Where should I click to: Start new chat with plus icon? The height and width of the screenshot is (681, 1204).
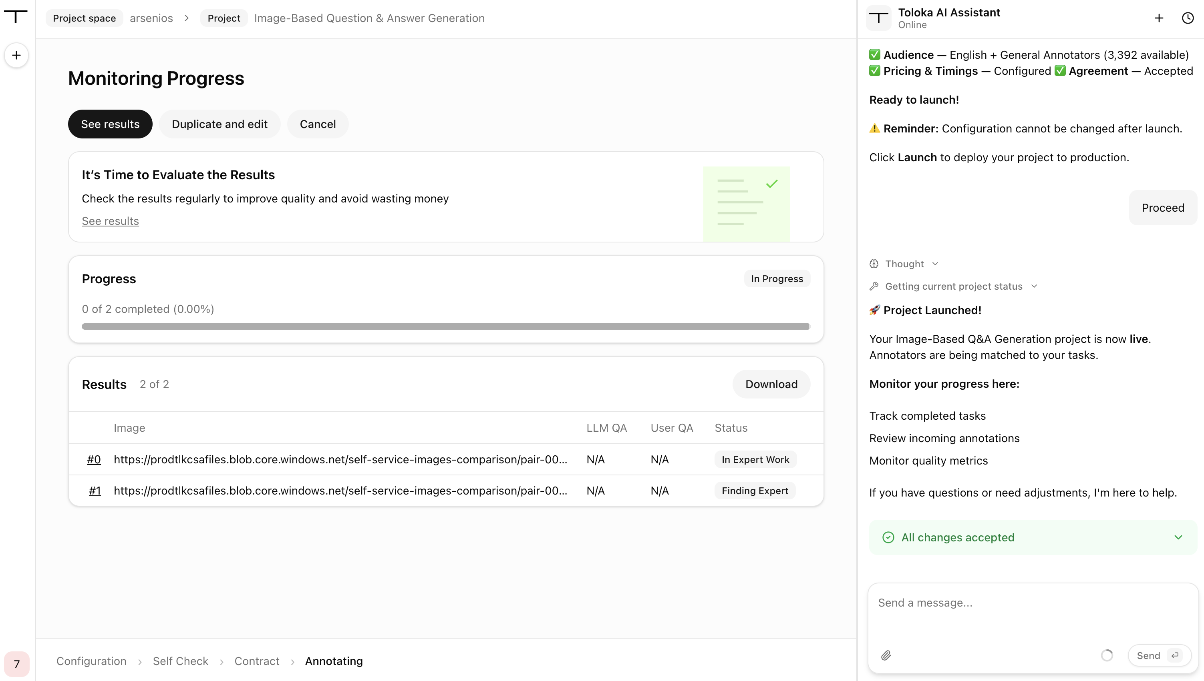pyautogui.click(x=1159, y=18)
